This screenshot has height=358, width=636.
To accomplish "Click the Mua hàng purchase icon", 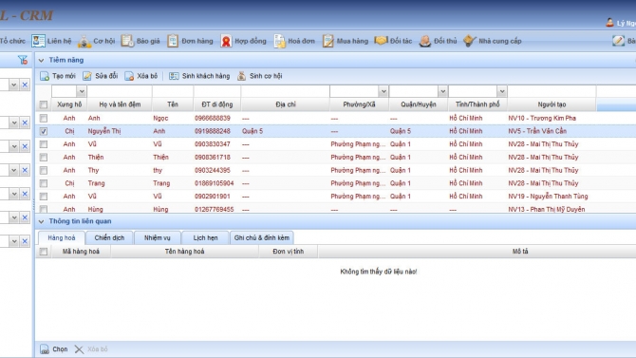I will pyautogui.click(x=327, y=41).
